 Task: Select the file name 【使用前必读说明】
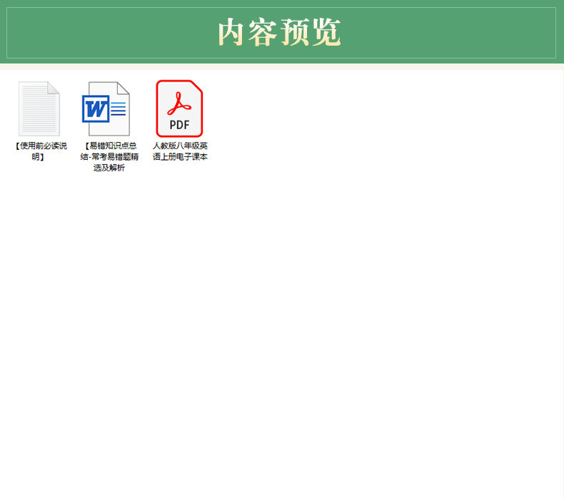(41, 151)
